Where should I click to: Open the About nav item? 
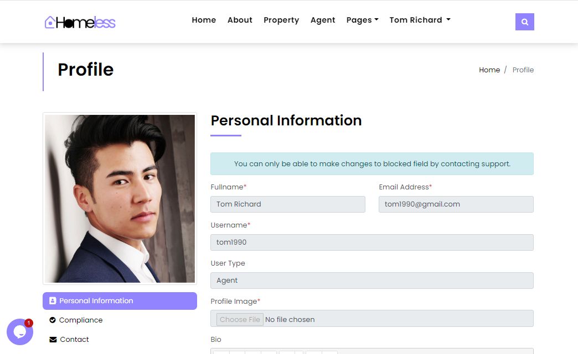[x=240, y=20]
